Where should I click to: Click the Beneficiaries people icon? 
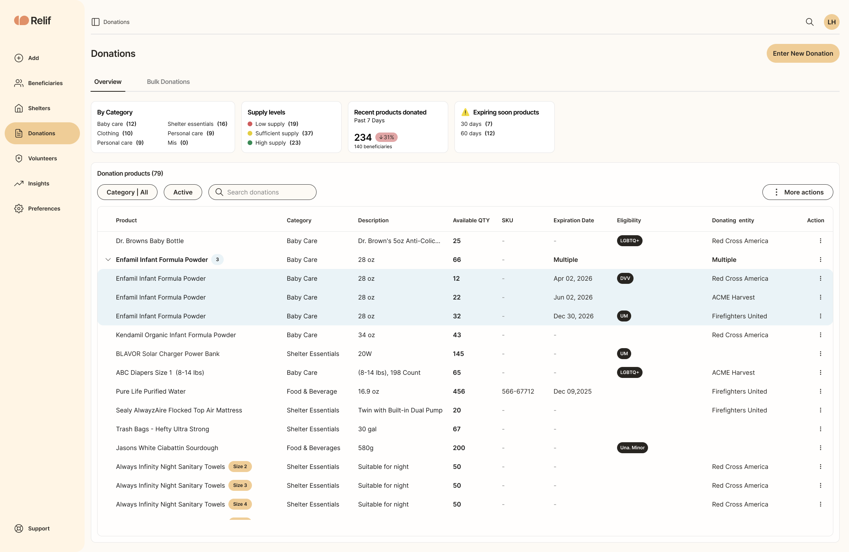point(19,83)
